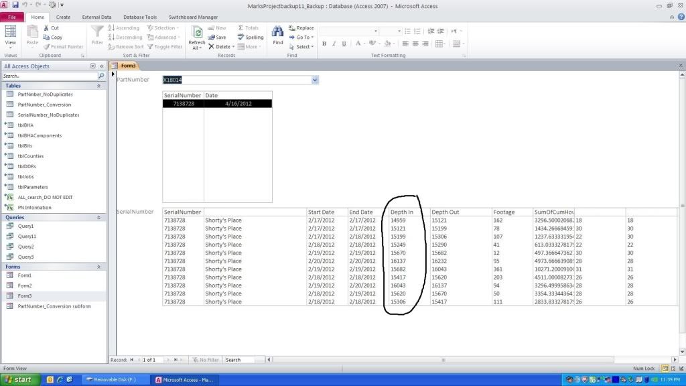Click the search magnifier in navigation pane
Screen dimensions: 686x386
[x=101, y=76]
